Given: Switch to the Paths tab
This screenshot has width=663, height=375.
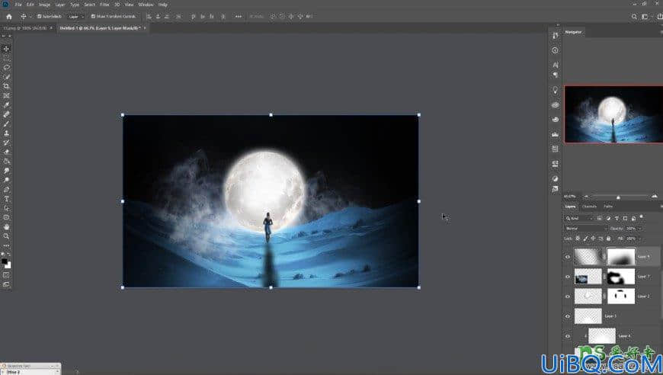Looking at the screenshot, I should [x=608, y=207].
